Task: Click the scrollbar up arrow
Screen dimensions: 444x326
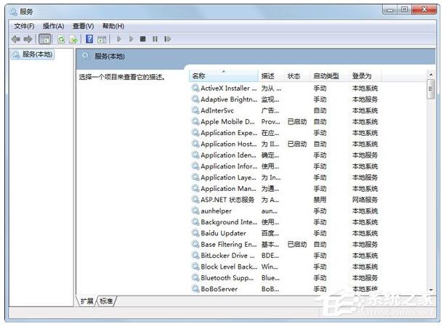Action: click(431, 75)
